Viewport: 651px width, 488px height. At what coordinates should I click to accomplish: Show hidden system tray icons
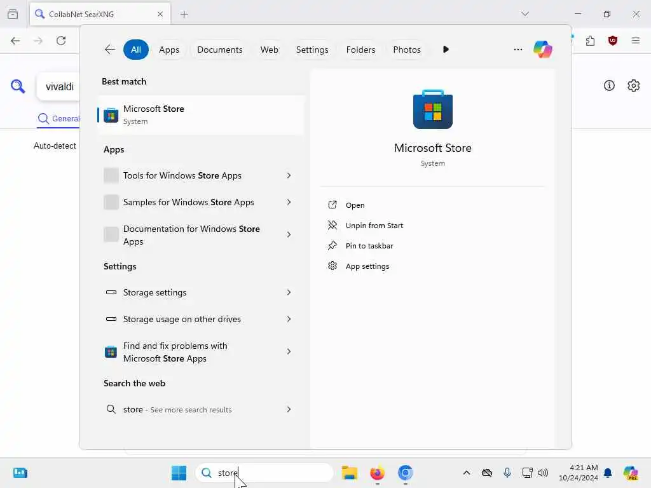(466, 473)
